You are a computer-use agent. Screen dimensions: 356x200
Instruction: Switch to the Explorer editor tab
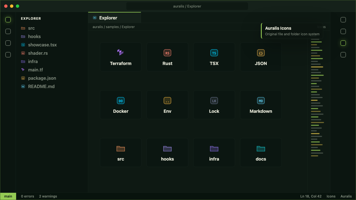pyautogui.click(x=115, y=18)
